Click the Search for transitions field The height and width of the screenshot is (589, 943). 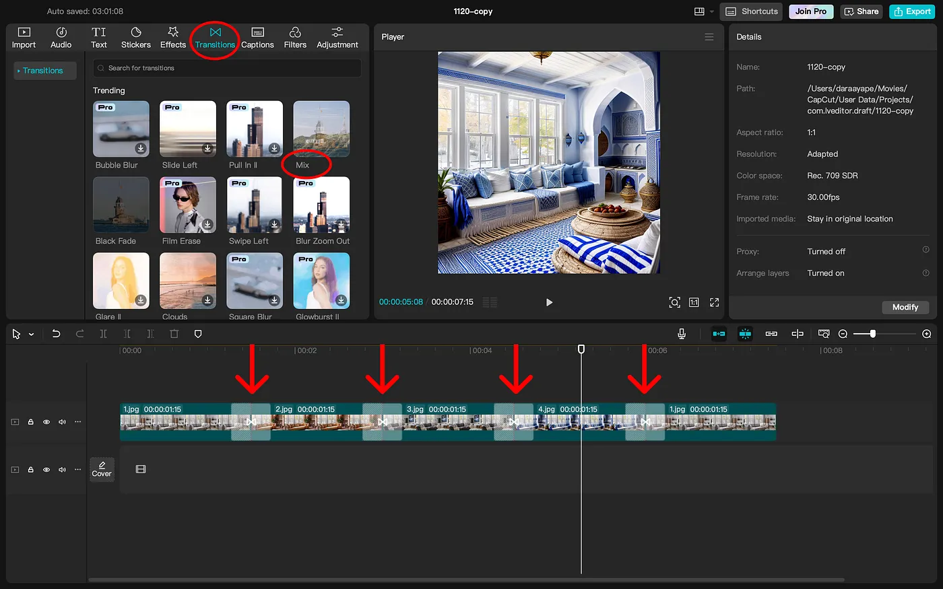(x=227, y=68)
